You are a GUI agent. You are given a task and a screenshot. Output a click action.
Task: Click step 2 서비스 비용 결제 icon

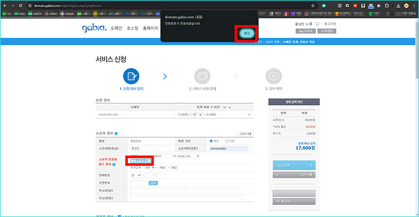tap(202, 76)
